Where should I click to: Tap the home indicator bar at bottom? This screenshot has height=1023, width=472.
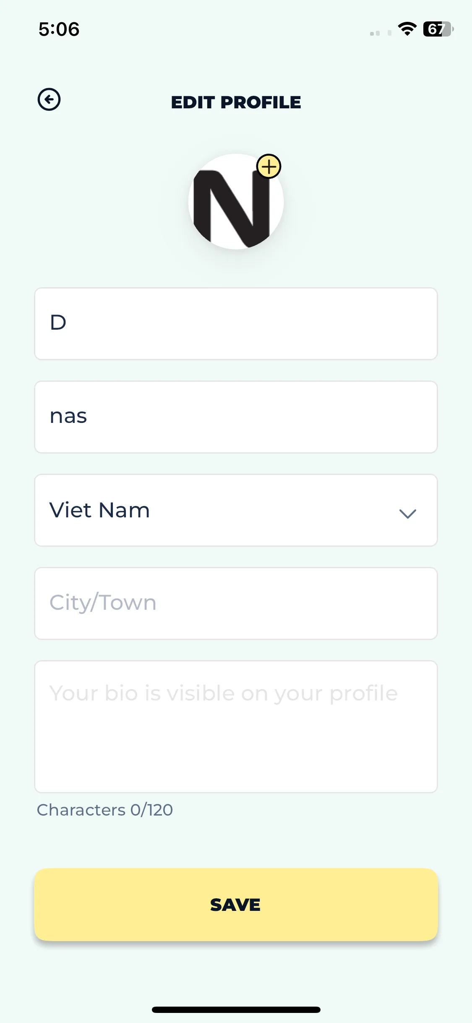tap(236, 1010)
